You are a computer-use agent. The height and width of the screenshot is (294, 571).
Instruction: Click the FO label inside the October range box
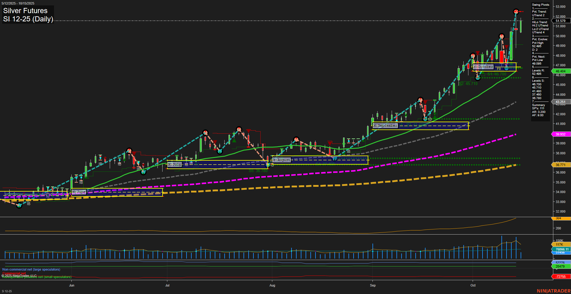point(499,69)
